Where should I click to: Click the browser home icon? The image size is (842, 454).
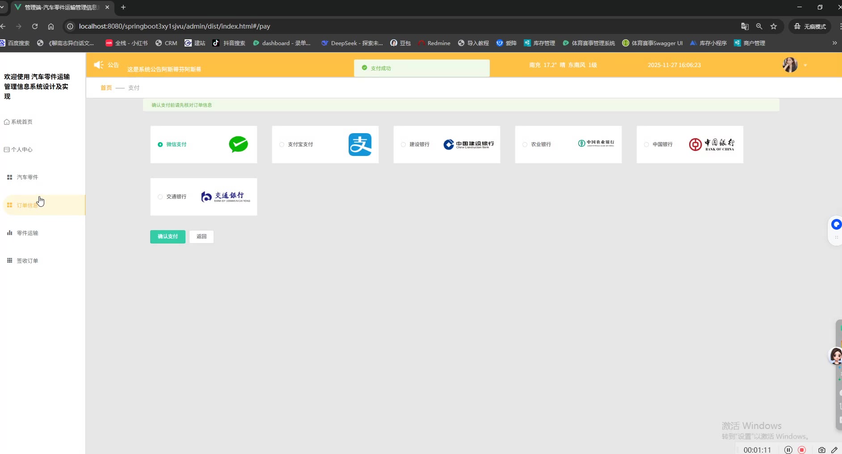coord(51,26)
